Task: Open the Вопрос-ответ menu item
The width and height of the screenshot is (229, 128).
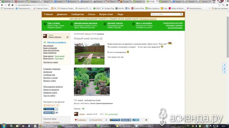Action: point(106,14)
